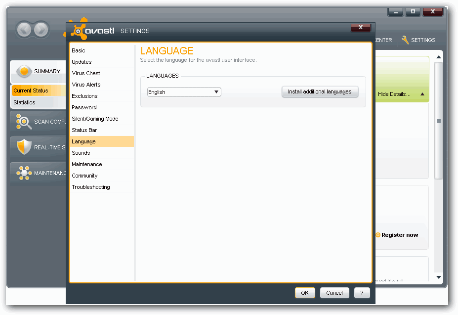Open Maintenance settings in the dialog list
This screenshot has height=315, width=458.
click(x=101, y=164)
